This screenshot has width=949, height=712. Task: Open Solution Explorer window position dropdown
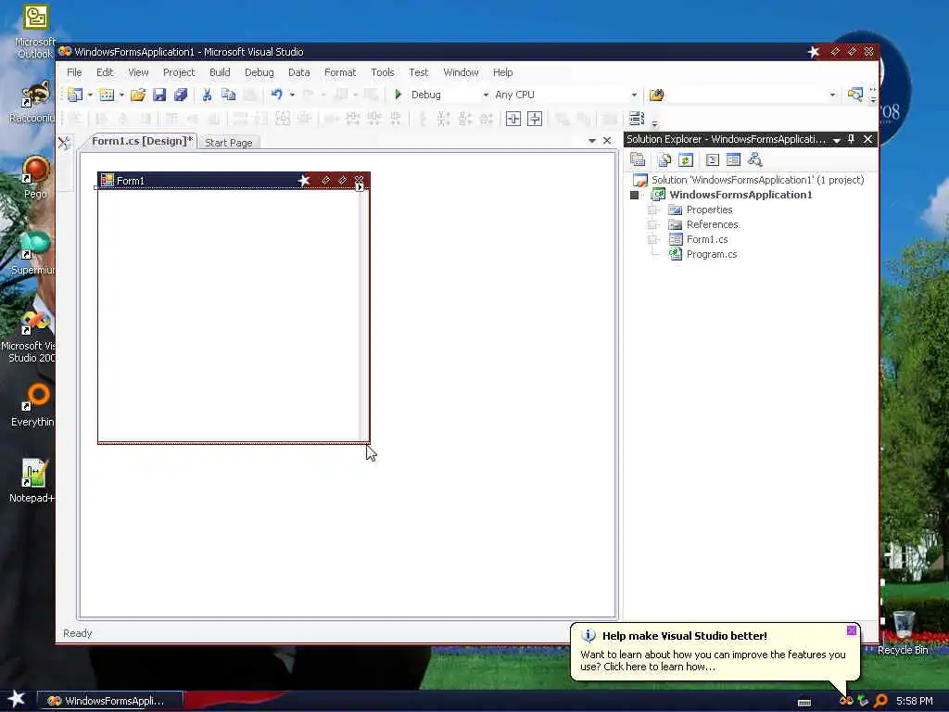pyautogui.click(x=837, y=140)
